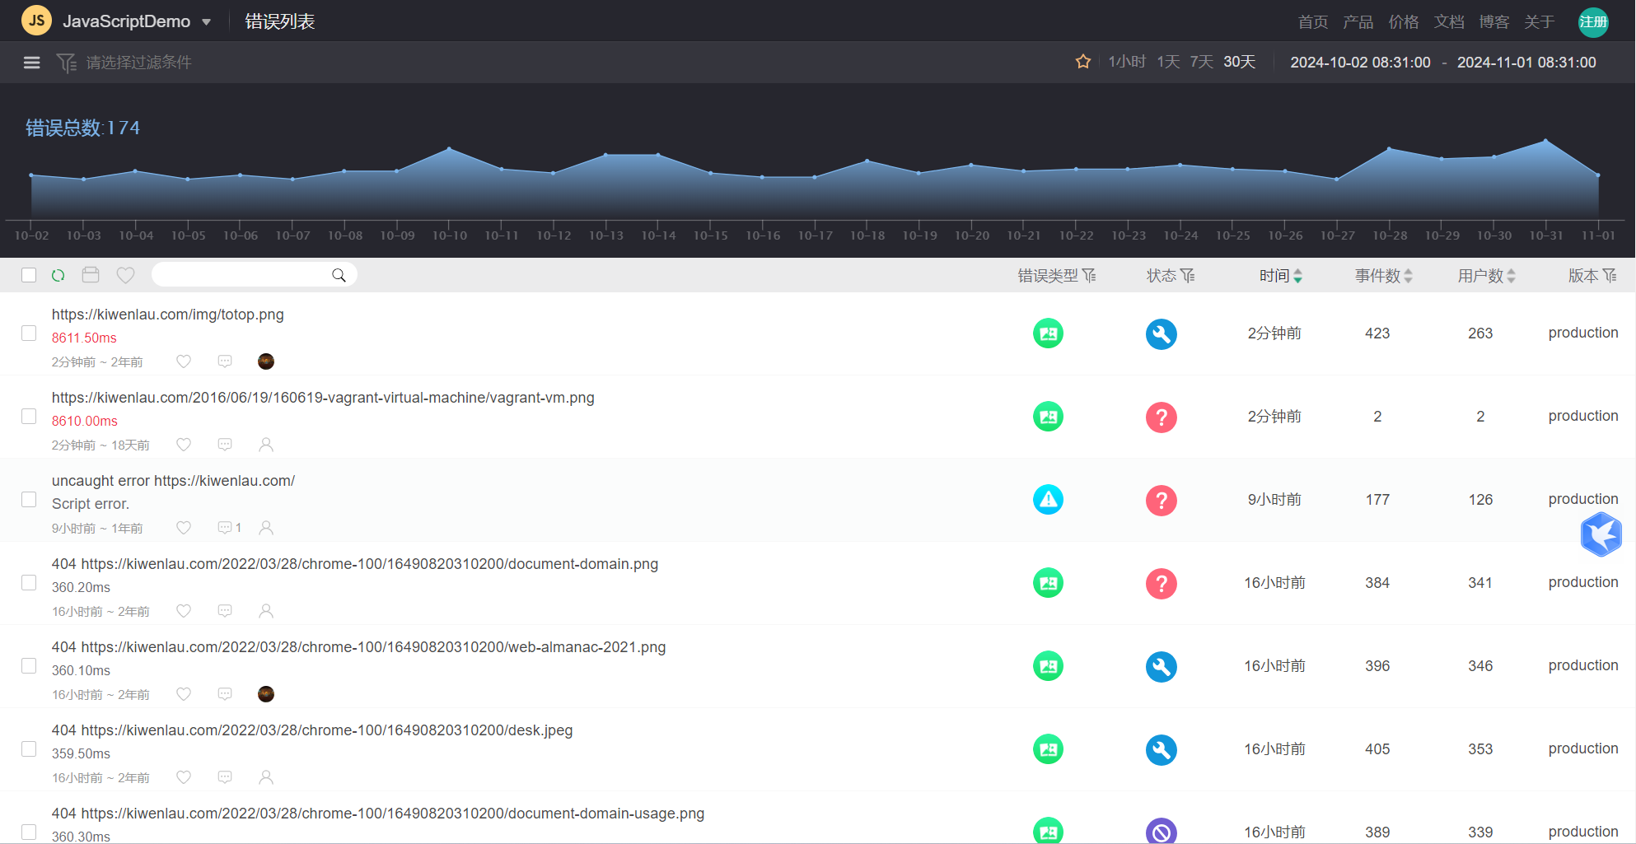Click the image type icon for web-almanac-2021.png
The height and width of the screenshot is (844, 1636).
pyautogui.click(x=1048, y=666)
